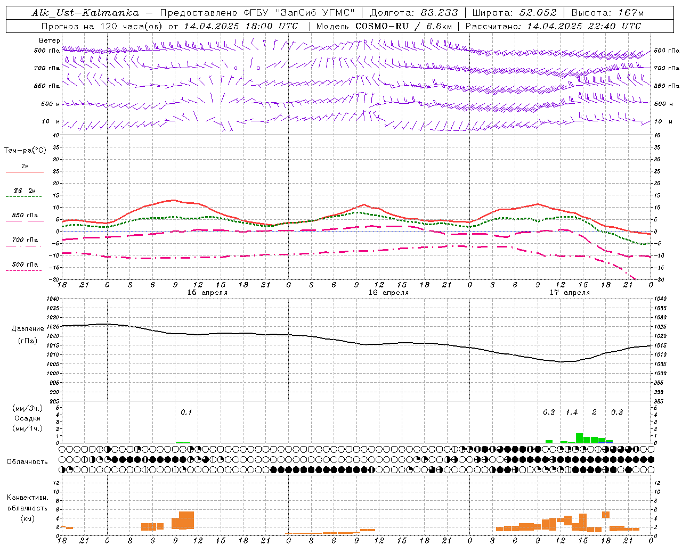The image size is (682, 545).
Task: Select the 2м temperature legend label
Action: (25, 166)
